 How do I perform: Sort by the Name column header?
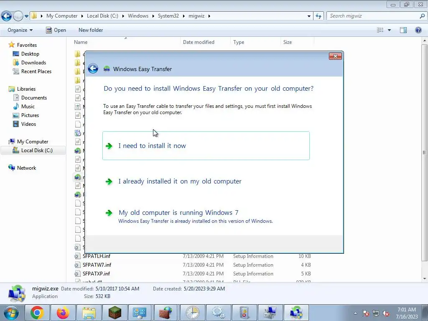[x=81, y=42]
